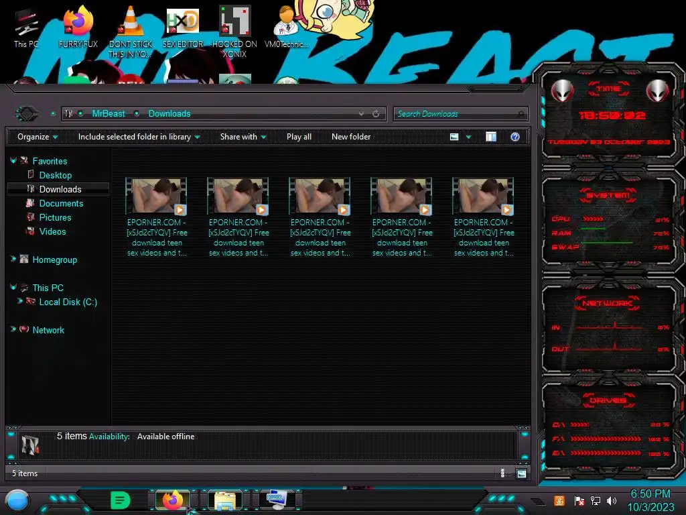Click the left alien head on Time widget
Viewport: 686px width, 515px height.
(562, 91)
